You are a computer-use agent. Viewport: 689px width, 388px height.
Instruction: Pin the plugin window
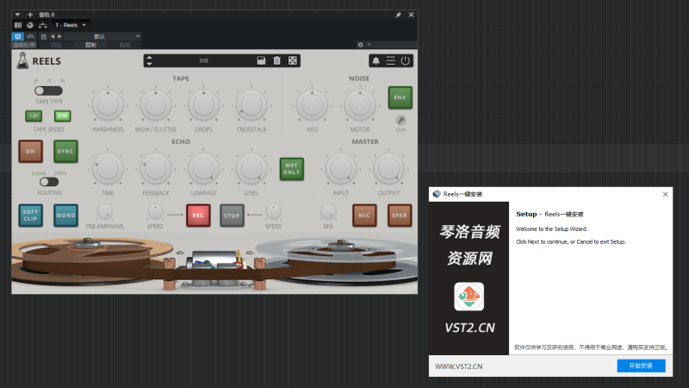click(398, 16)
